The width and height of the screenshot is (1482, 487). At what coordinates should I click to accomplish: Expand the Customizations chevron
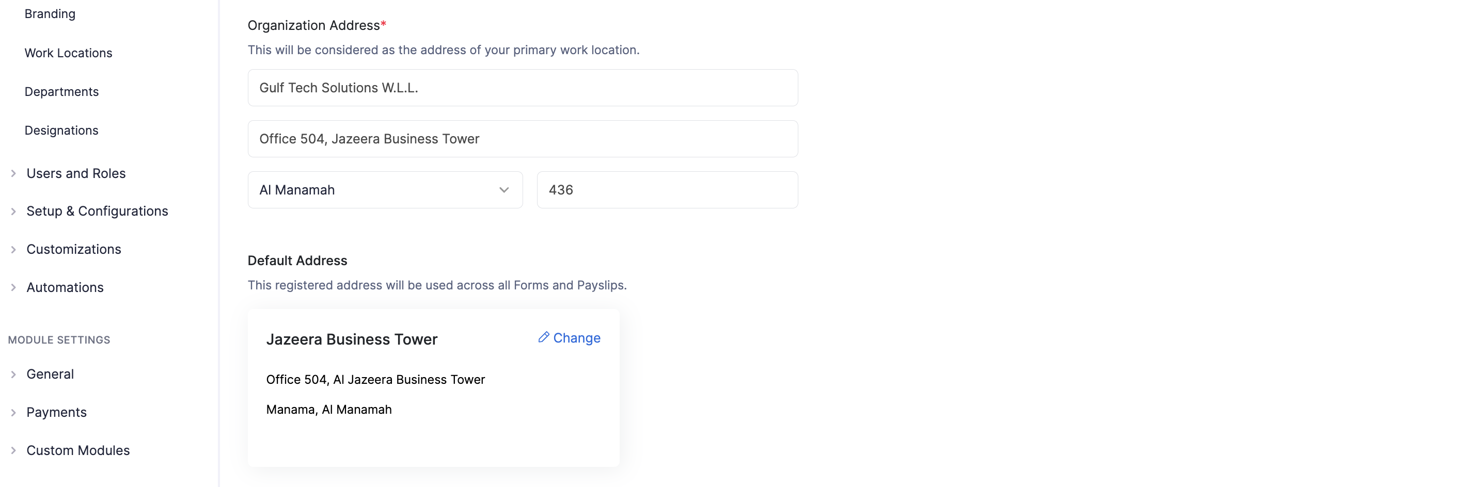click(13, 250)
